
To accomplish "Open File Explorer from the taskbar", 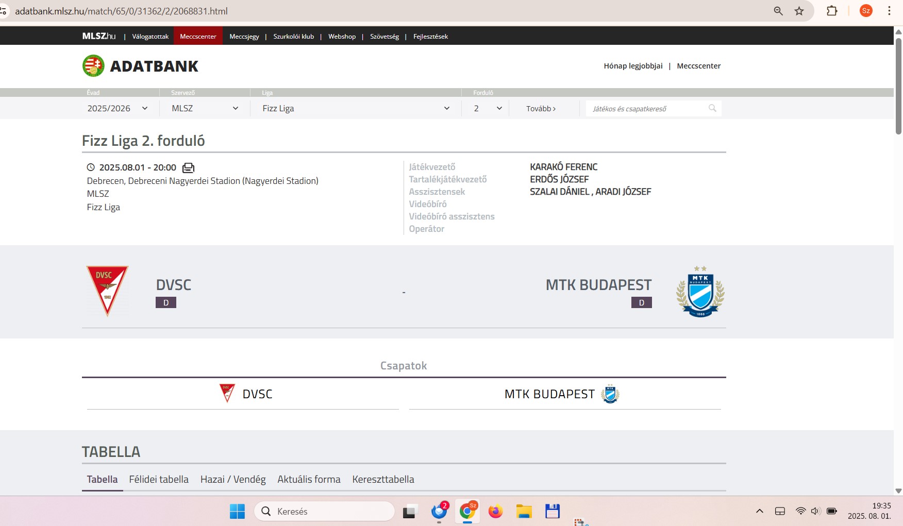I will point(524,511).
